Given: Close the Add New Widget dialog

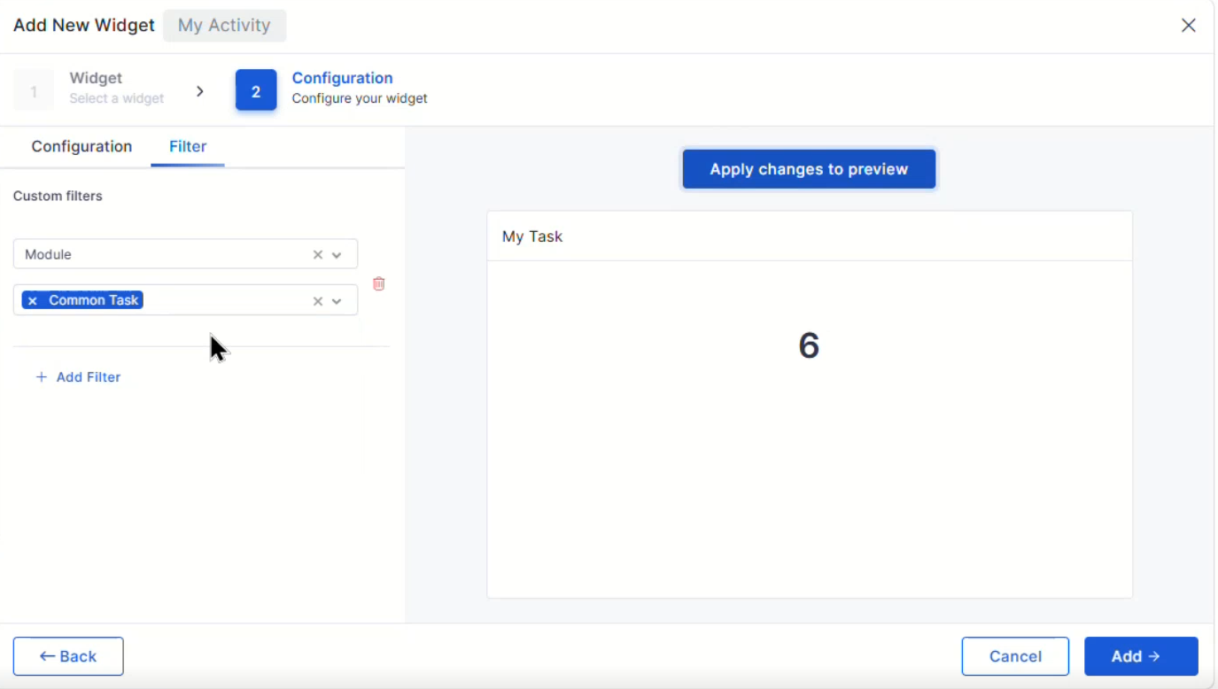Looking at the screenshot, I should (x=1189, y=26).
